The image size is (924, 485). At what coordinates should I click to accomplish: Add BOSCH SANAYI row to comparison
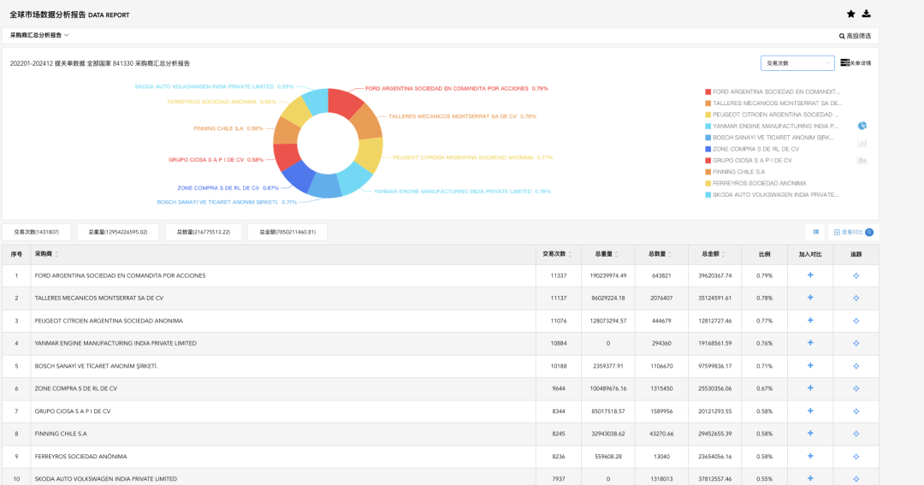[810, 366]
